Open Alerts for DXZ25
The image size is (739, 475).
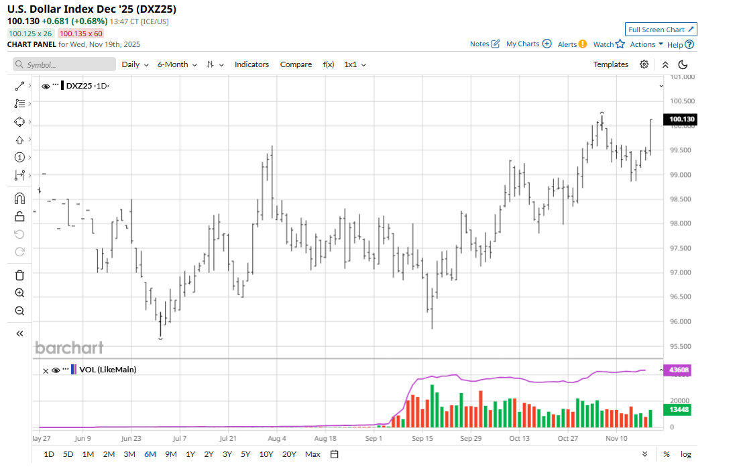[572, 44]
